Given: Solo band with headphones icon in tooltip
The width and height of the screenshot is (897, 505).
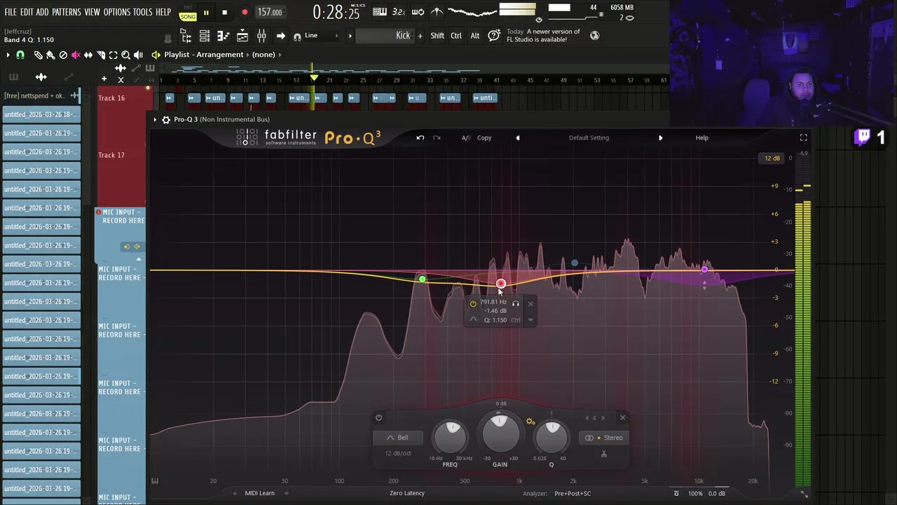Looking at the screenshot, I should coord(516,304).
